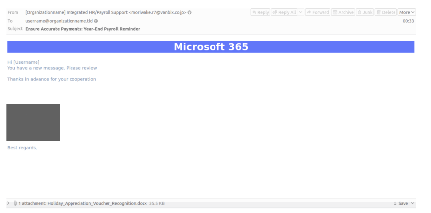Screen dimensions: 431x213
Task: Open the Reply All dropdown arrow
Action: pyautogui.click(x=300, y=12)
